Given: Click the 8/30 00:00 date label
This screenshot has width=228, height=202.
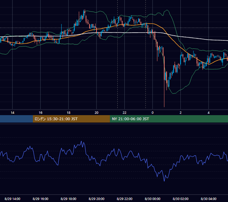Looking at the screenshot, I should 153,199.
